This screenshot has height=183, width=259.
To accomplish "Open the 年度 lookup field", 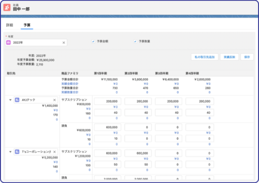I will coord(36,43).
